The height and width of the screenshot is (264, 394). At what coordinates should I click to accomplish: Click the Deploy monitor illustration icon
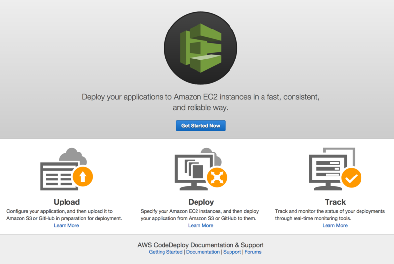(x=201, y=169)
